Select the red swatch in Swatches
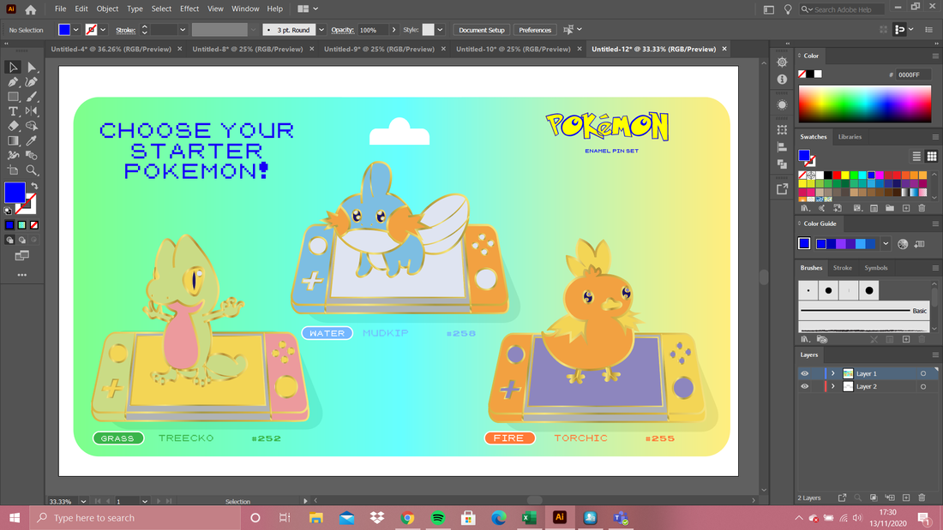Screen dimensions: 943x530 click(837, 176)
